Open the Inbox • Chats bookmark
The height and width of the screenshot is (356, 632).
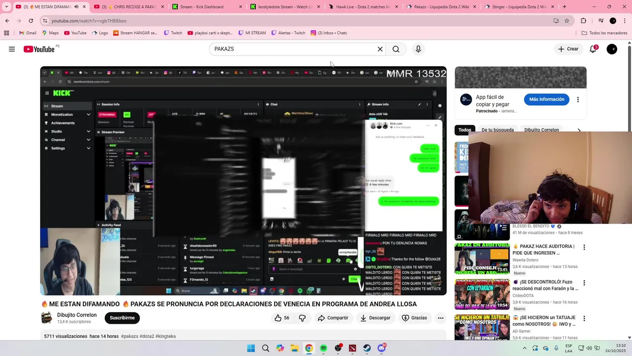[x=328, y=33]
